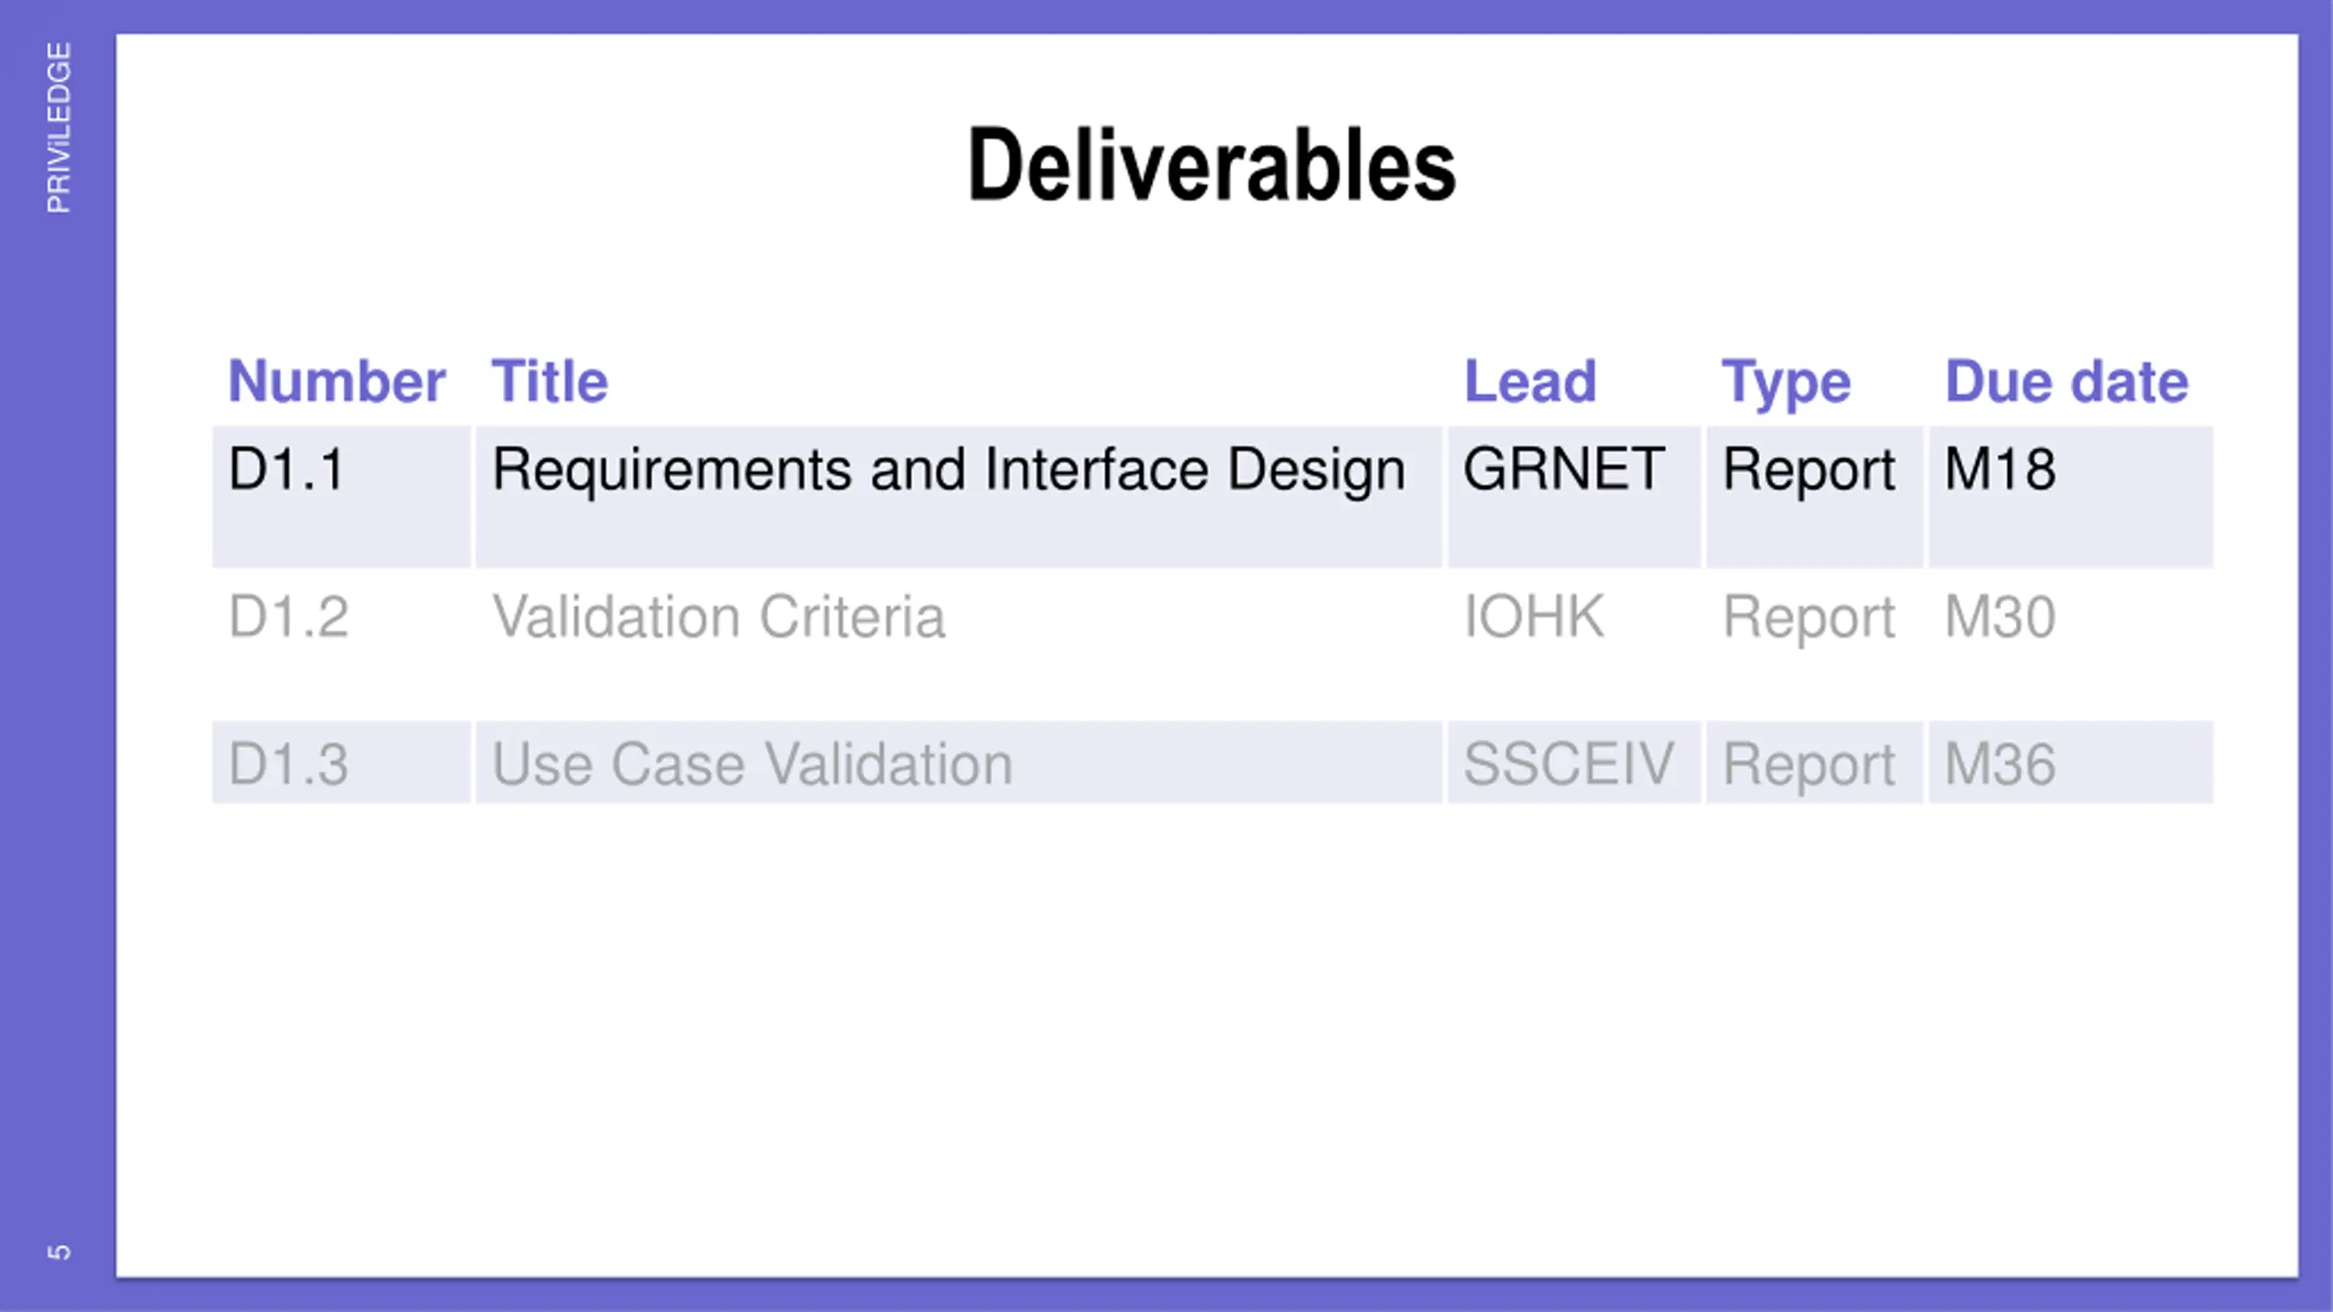
Task: Click the D1.3 deliverable number cell
Action: (288, 764)
